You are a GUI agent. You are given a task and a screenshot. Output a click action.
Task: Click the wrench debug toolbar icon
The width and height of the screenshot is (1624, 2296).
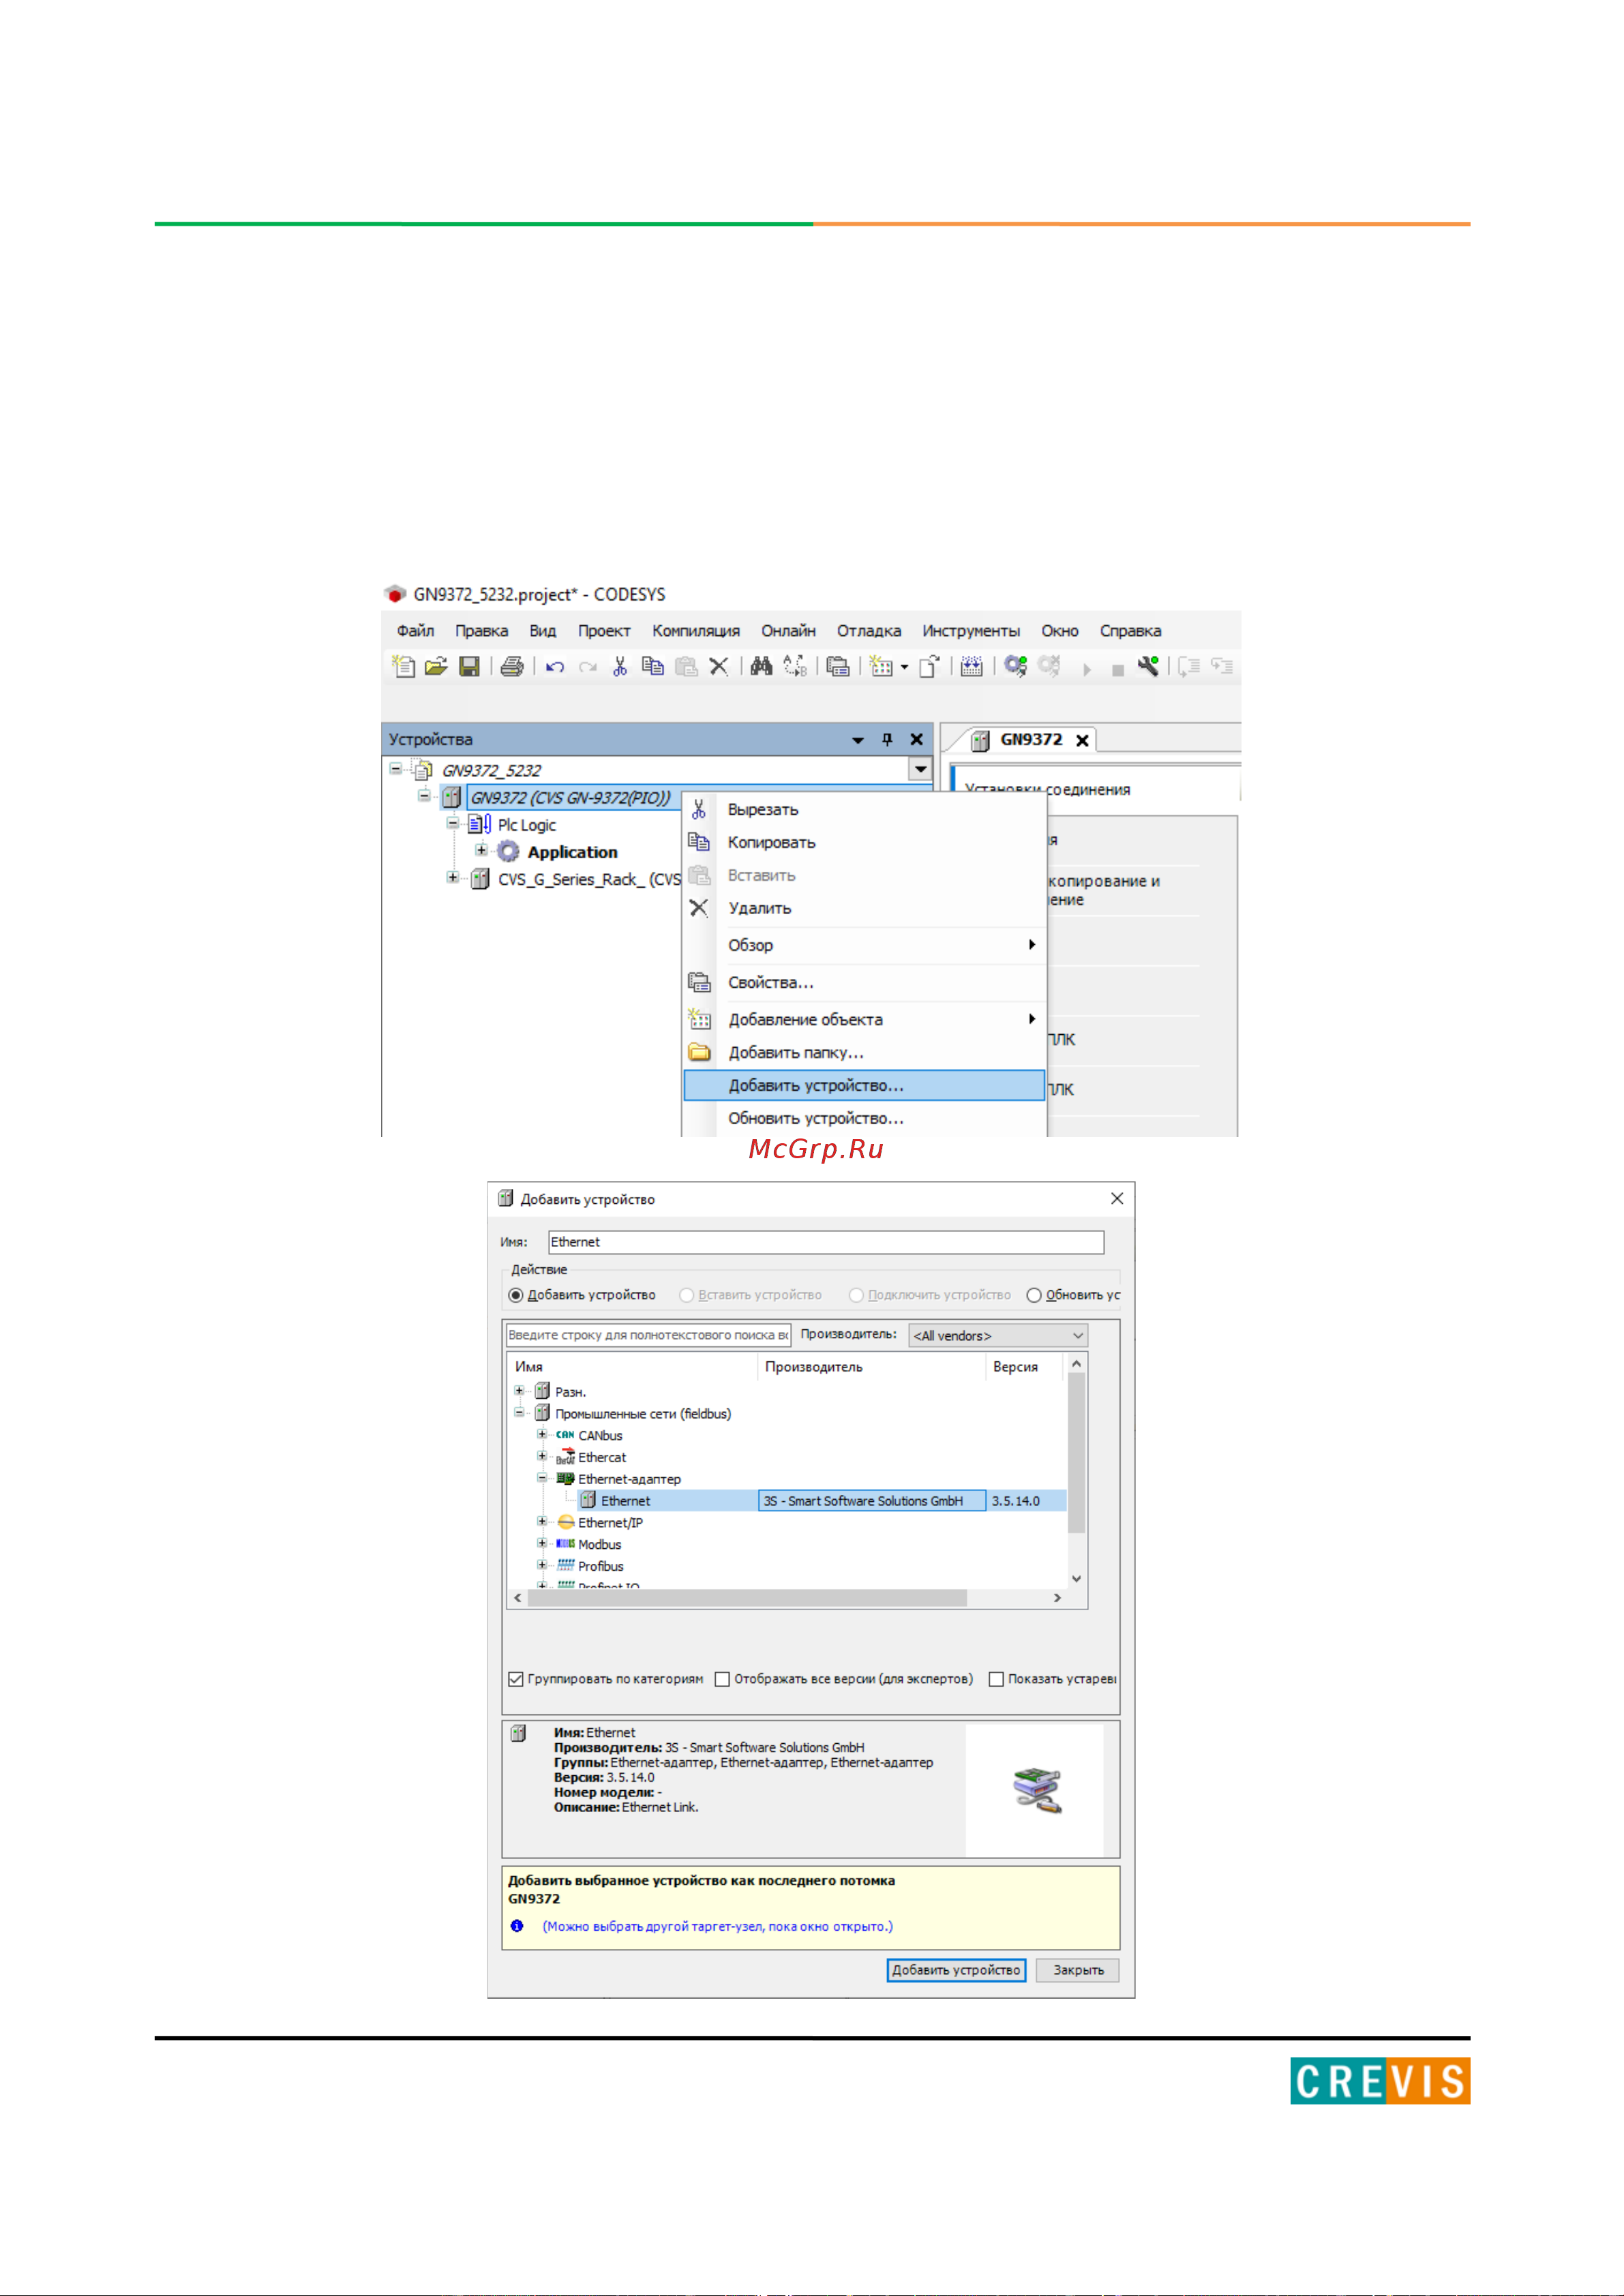[1148, 666]
